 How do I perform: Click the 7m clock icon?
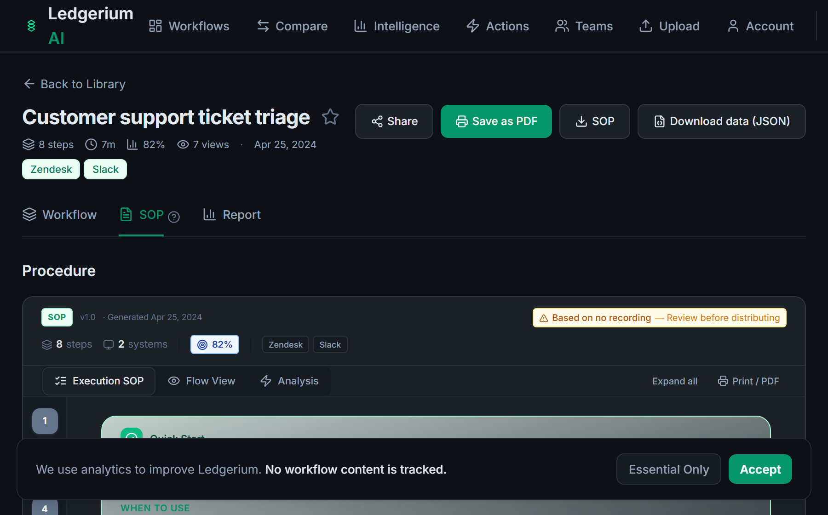[x=91, y=144]
